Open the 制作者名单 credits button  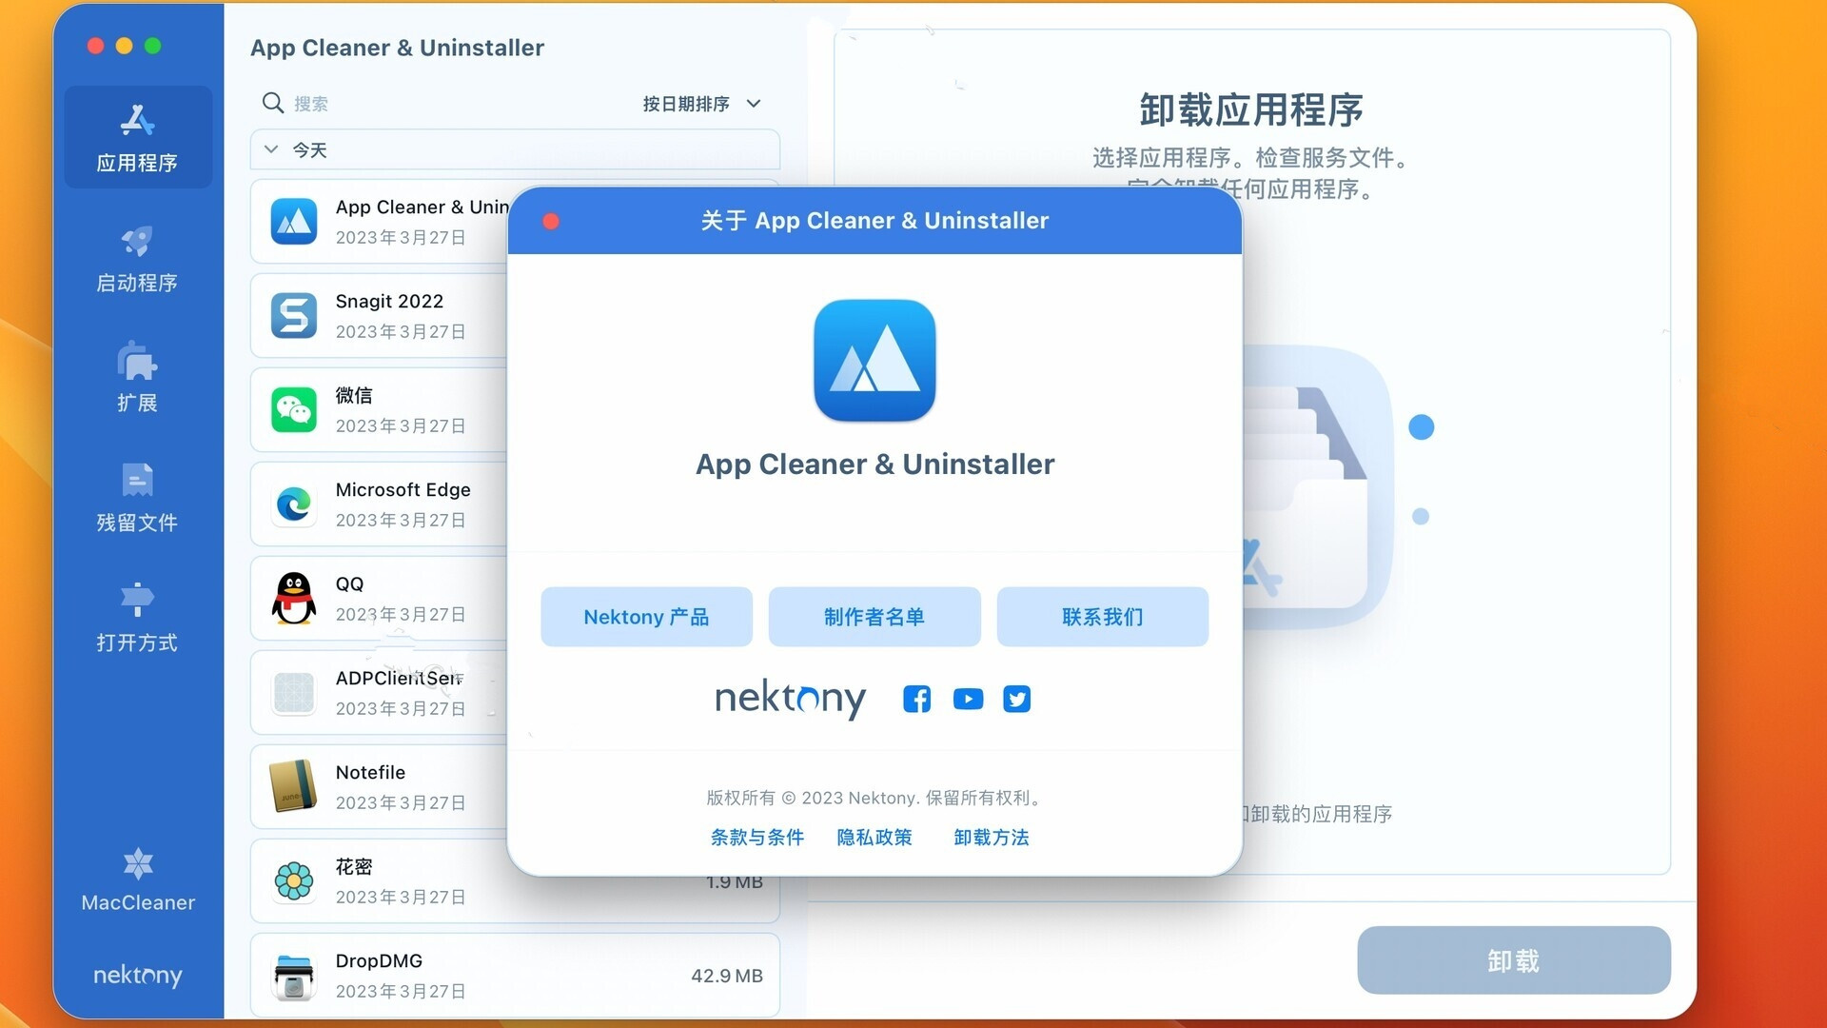pos(874,617)
